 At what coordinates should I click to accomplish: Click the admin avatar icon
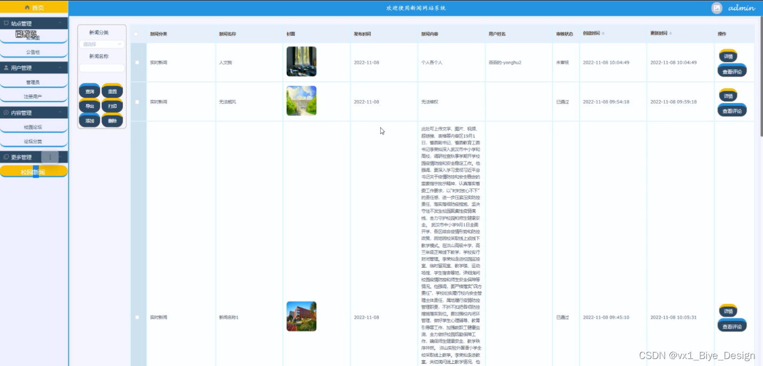pos(717,8)
